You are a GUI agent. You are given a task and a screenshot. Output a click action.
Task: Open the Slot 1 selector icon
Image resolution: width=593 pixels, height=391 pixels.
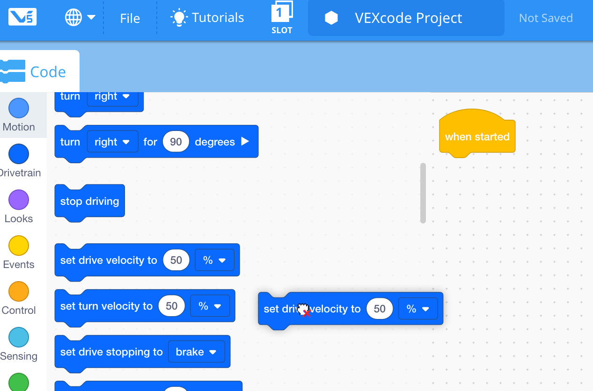(x=282, y=17)
